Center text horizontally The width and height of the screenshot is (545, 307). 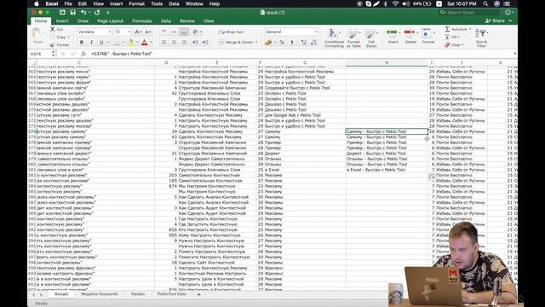pyautogui.click(x=174, y=42)
